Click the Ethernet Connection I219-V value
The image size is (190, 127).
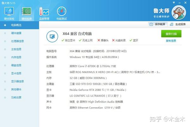[95, 108]
